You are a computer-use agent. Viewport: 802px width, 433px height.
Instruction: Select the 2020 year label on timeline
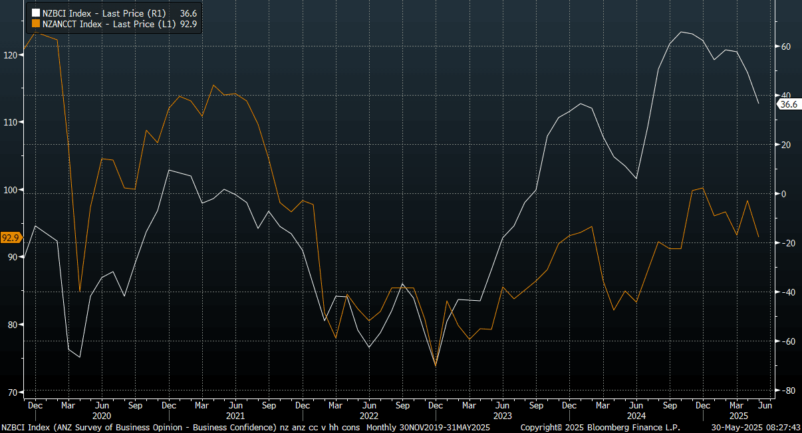click(x=102, y=416)
